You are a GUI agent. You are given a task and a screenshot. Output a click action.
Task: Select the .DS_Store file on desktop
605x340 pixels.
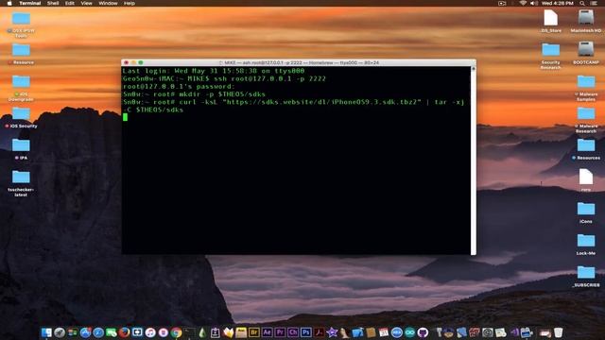550,21
